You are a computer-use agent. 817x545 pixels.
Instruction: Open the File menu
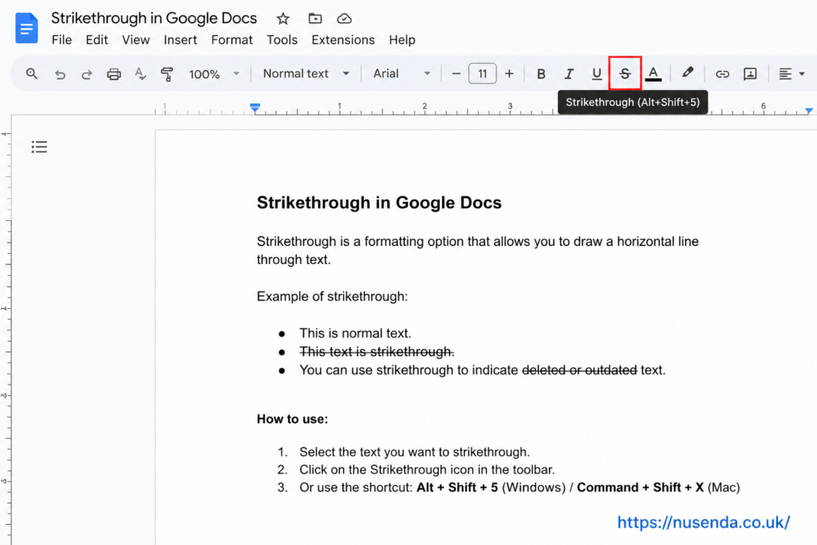(61, 40)
